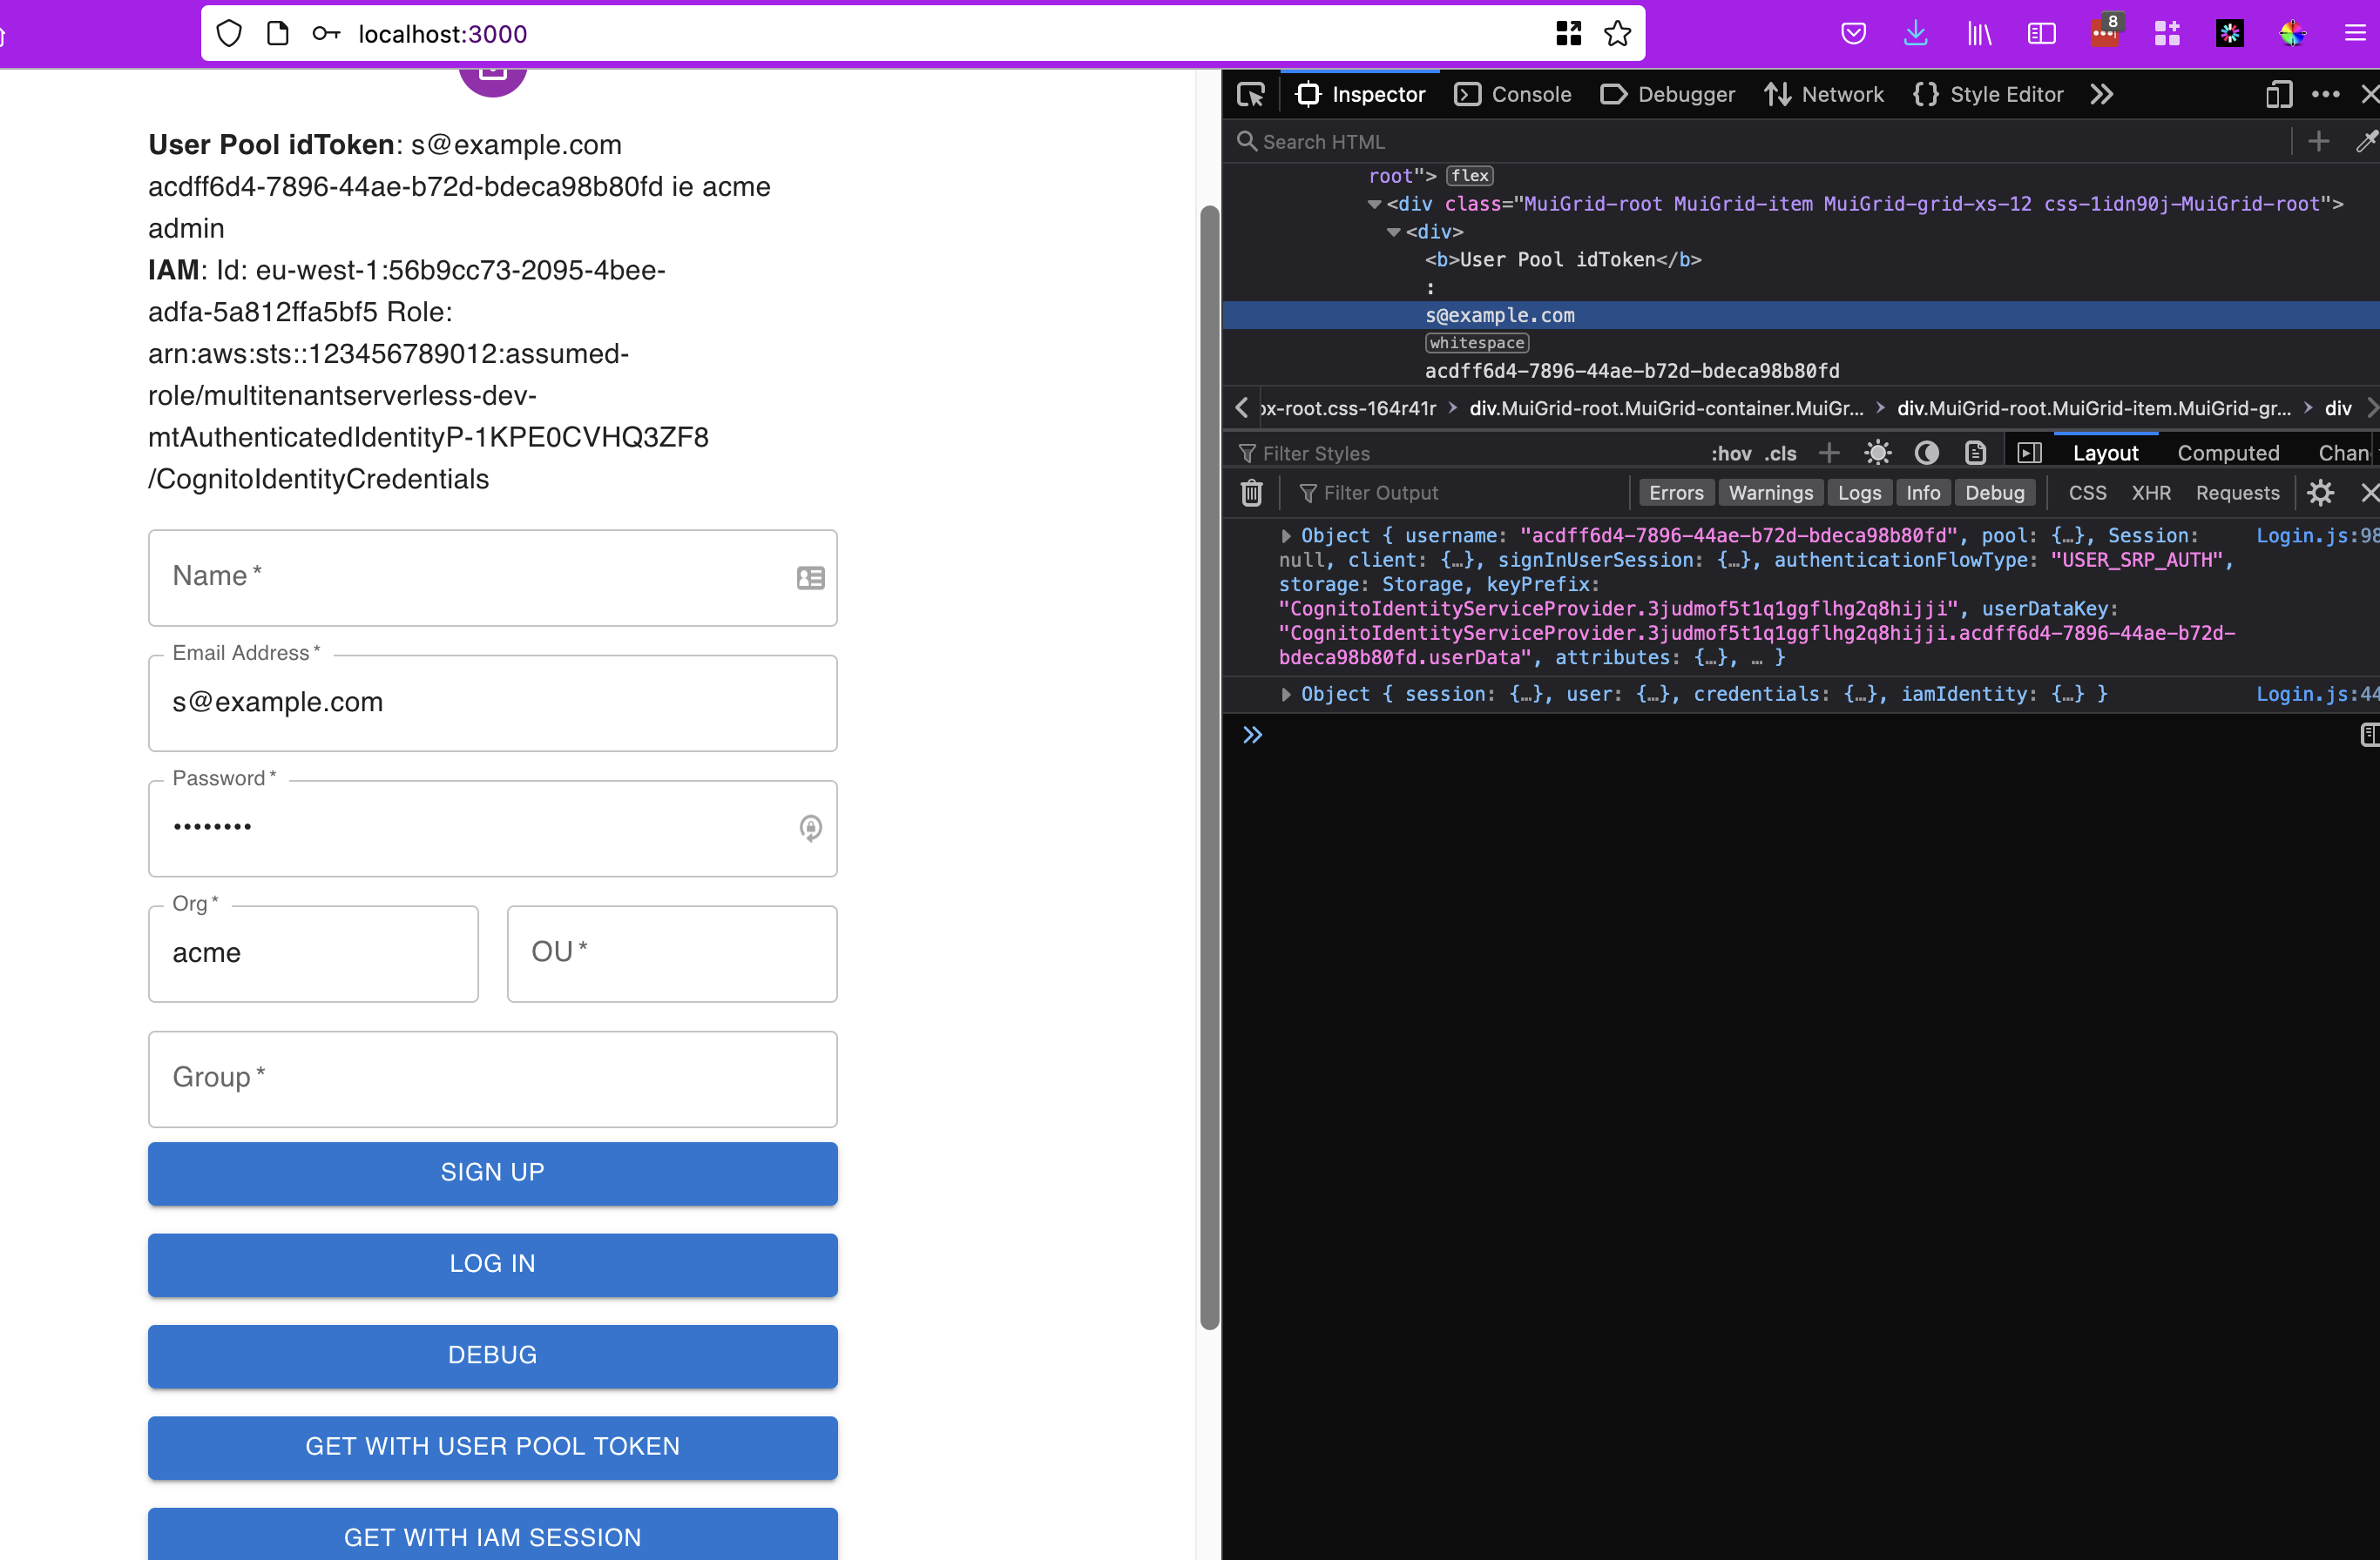Click the Email Address input field
Viewport: 2380px width, 1560px height.
(x=491, y=702)
